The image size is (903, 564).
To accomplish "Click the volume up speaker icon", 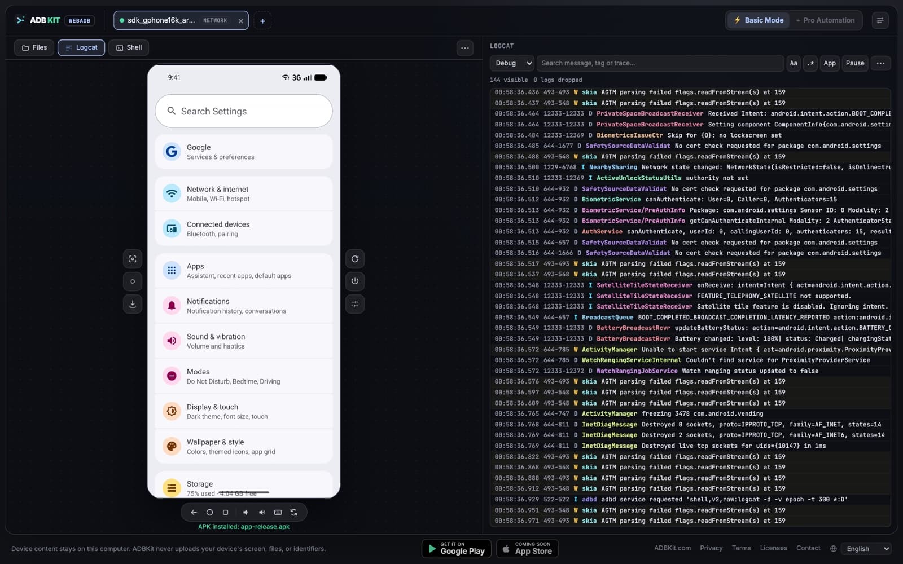I will [262, 512].
